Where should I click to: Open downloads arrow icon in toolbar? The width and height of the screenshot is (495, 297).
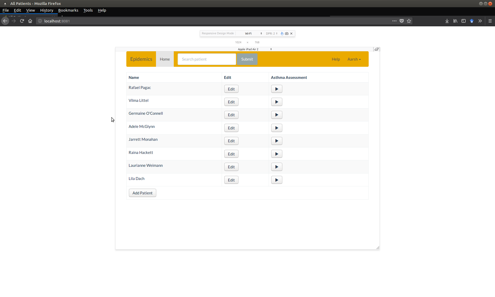pos(447,21)
